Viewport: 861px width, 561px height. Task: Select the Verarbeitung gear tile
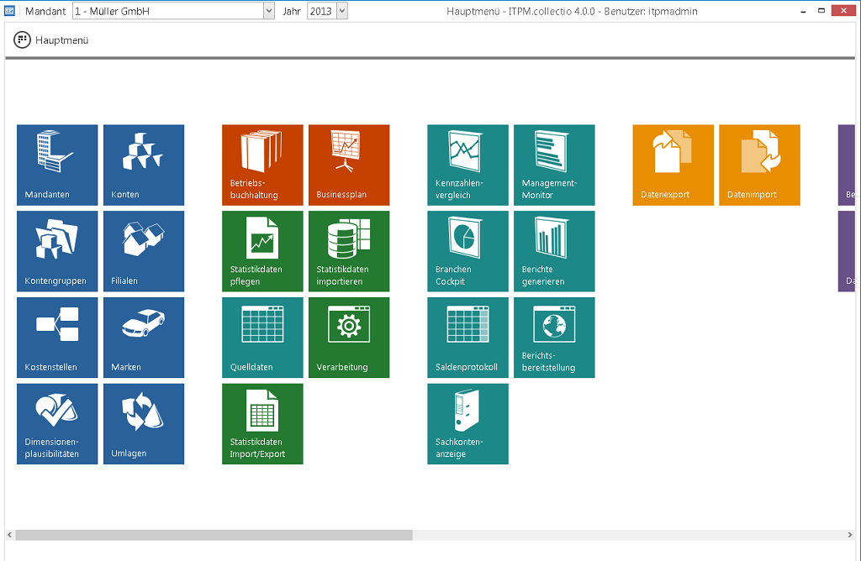pyautogui.click(x=349, y=338)
